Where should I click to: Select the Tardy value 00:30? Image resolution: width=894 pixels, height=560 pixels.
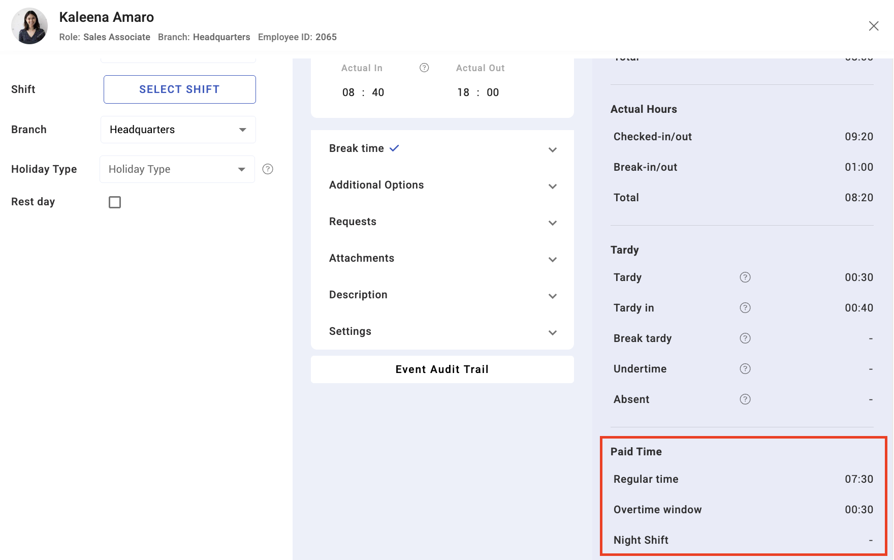pos(859,277)
